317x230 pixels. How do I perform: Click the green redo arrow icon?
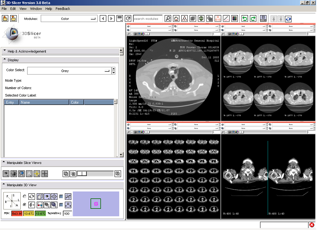click(x=253, y=19)
